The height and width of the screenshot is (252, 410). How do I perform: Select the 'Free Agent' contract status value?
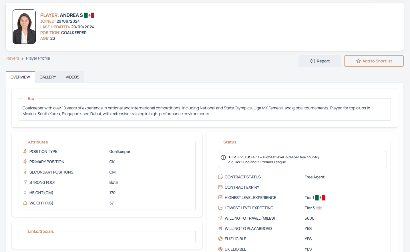pos(315,177)
